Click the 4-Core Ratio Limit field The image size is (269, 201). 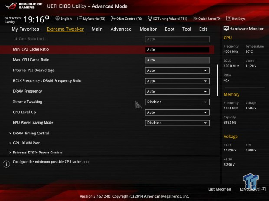click(x=177, y=39)
